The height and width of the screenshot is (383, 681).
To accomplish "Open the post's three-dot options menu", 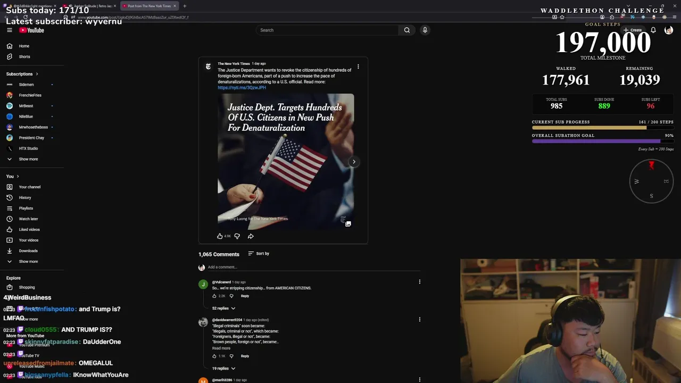I will [358, 66].
